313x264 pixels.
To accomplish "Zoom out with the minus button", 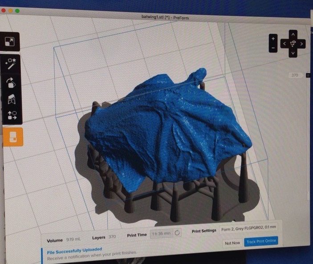I will pos(273,48).
